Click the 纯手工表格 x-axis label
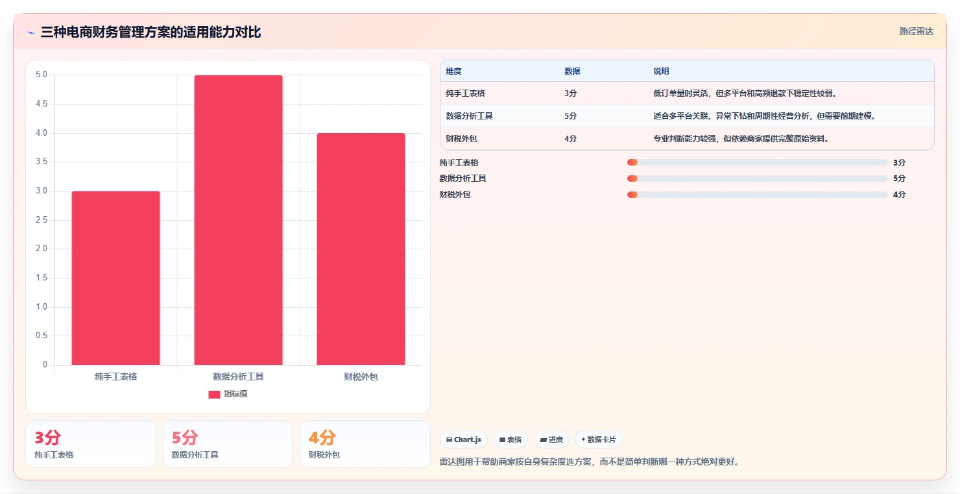Viewport: 960px width, 494px height. (x=115, y=377)
